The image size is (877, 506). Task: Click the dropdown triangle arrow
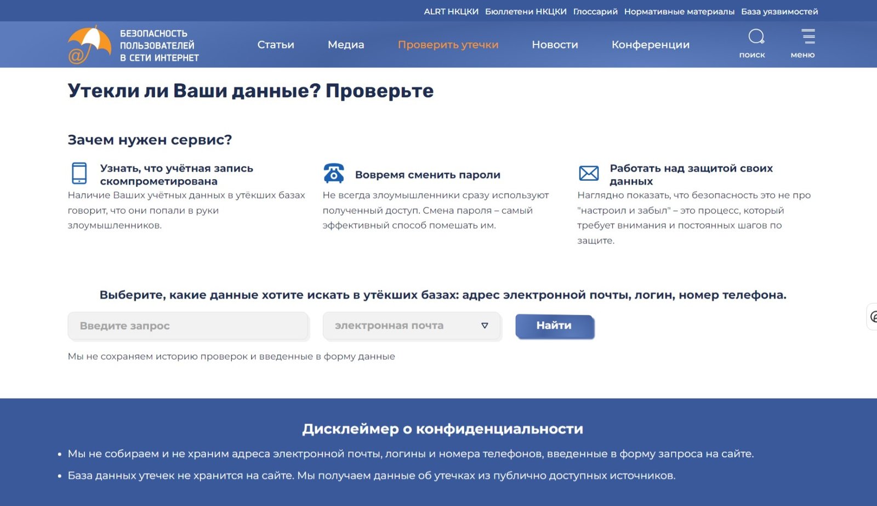coord(485,325)
